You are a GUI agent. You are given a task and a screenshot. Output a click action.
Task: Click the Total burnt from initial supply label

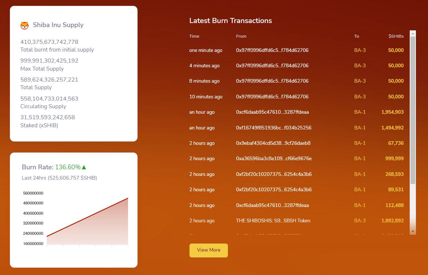click(x=57, y=50)
